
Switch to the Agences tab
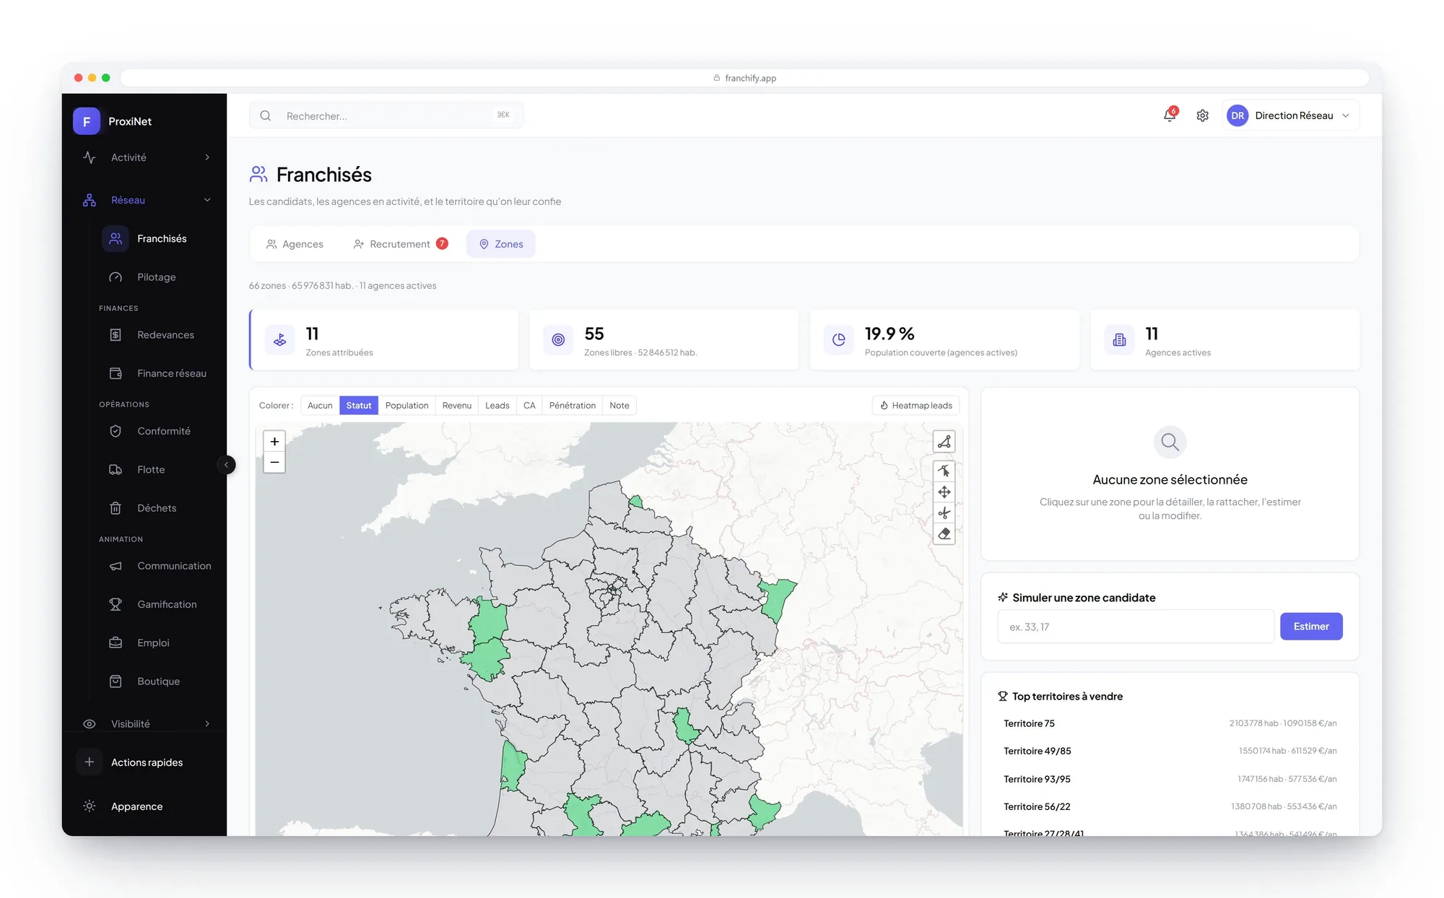click(x=295, y=244)
